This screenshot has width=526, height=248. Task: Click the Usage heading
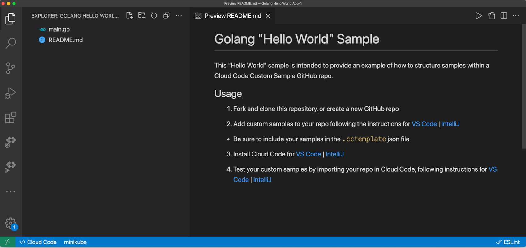click(x=228, y=94)
